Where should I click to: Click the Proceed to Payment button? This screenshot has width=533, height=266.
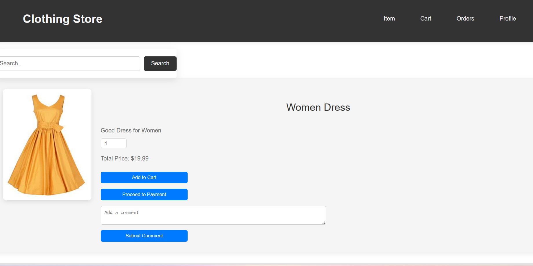144,195
